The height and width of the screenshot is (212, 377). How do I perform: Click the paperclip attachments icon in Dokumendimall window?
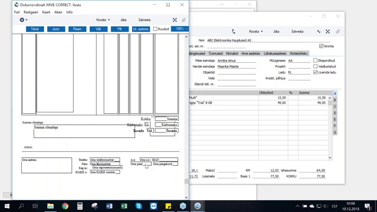coord(183,20)
